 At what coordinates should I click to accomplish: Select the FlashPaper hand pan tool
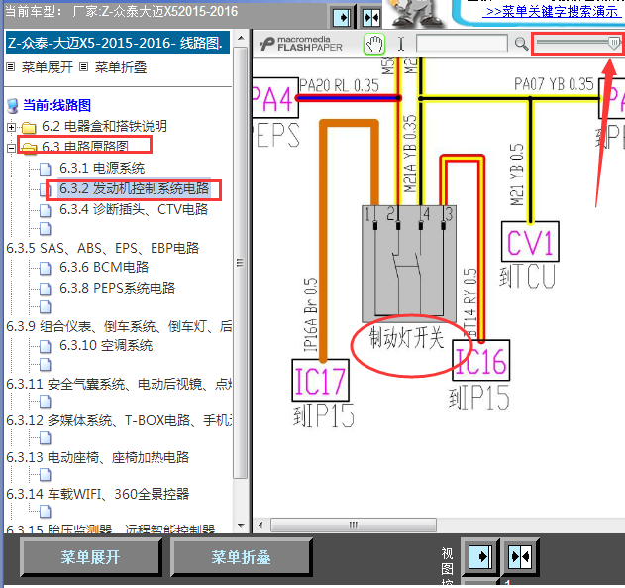tap(374, 44)
